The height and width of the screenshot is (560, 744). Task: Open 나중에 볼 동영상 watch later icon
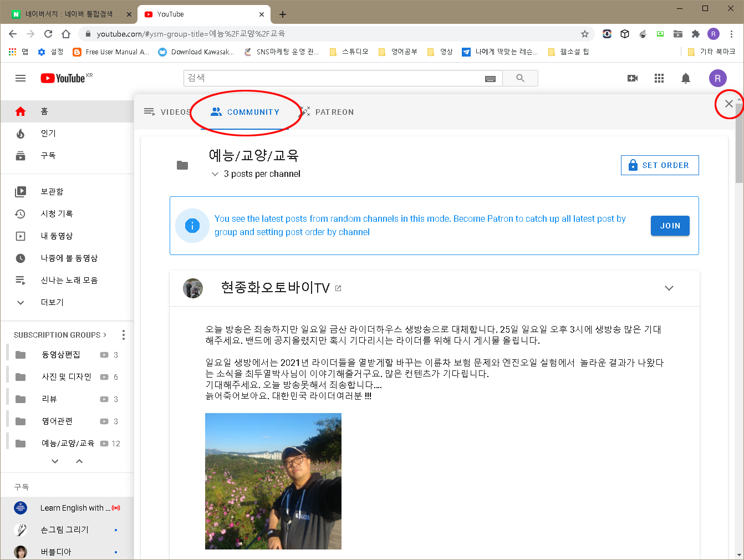[x=21, y=258]
